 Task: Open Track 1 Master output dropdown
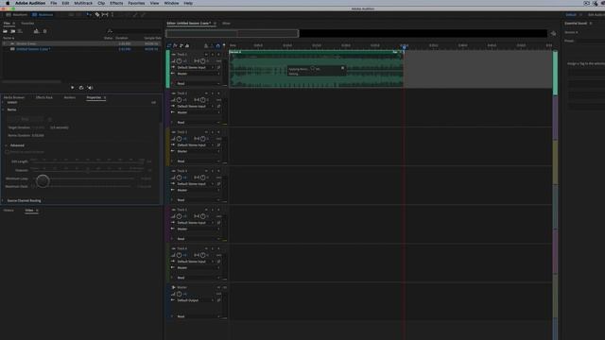tap(199, 74)
